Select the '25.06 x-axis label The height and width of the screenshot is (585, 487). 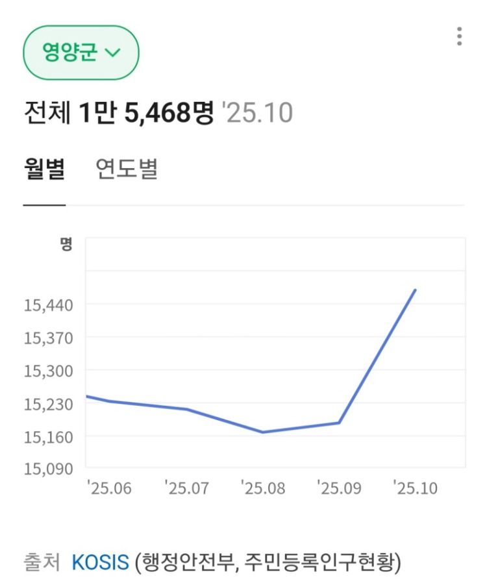click(109, 488)
